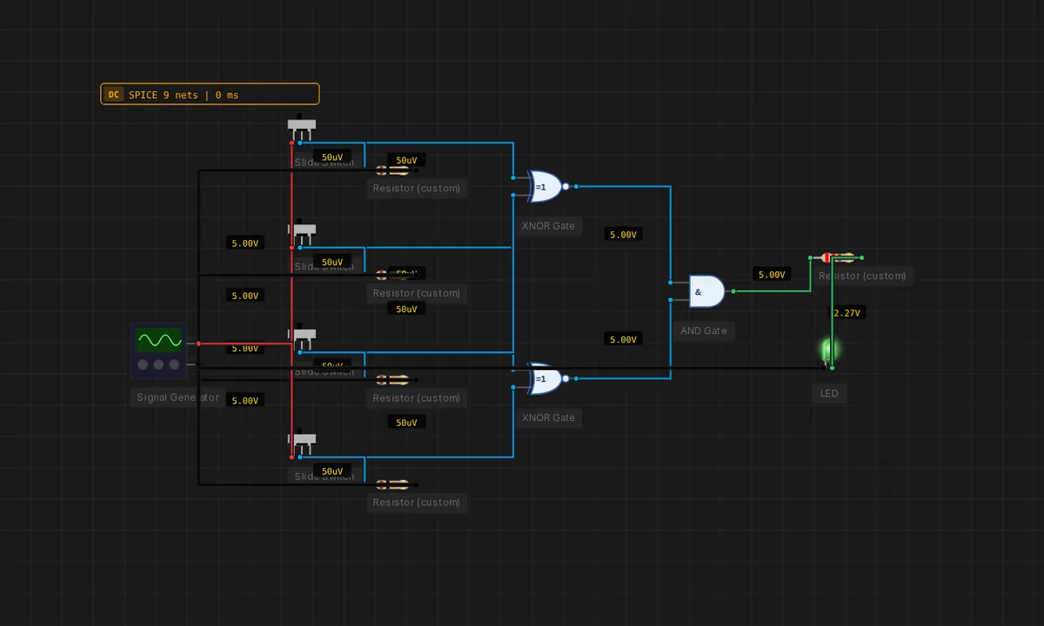Toggle the third slide switch from top
Image resolution: width=1044 pixels, height=626 pixels.
coord(302,337)
